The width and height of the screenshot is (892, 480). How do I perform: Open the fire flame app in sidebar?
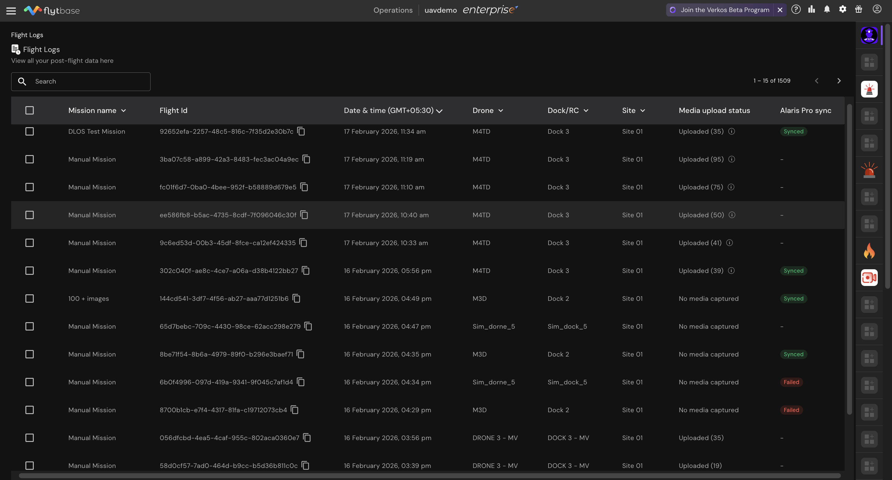click(x=869, y=251)
